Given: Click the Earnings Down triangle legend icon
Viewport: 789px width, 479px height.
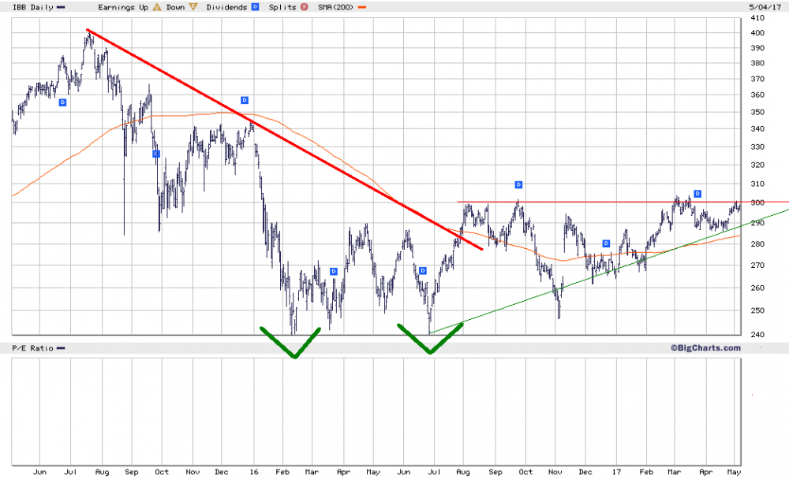Looking at the screenshot, I should tap(193, 7).
